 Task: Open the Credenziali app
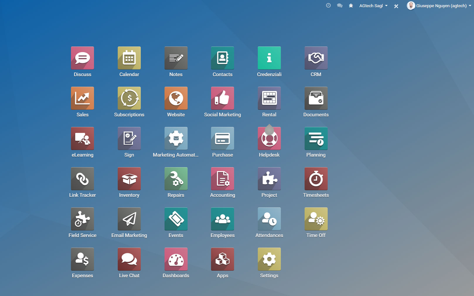269,58
